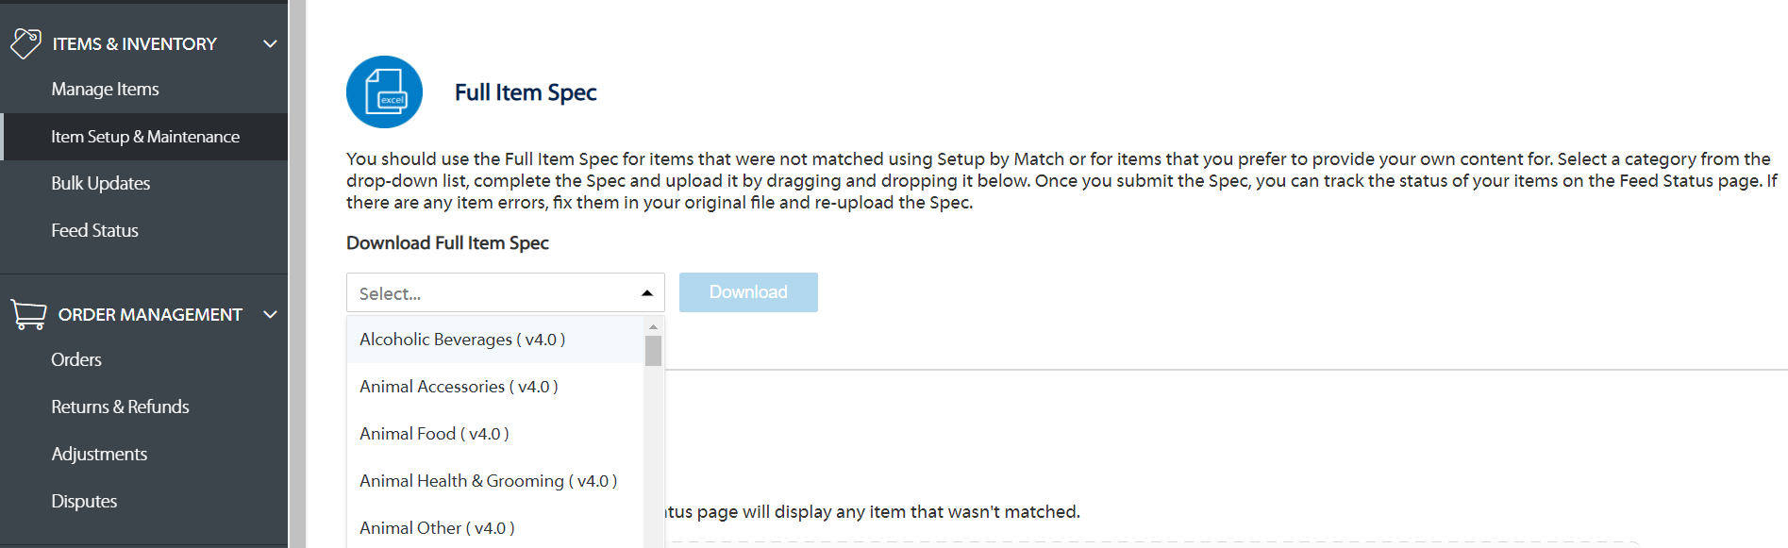
Task: Collapse the Order Management section chevron
Action: pos(270,314)
